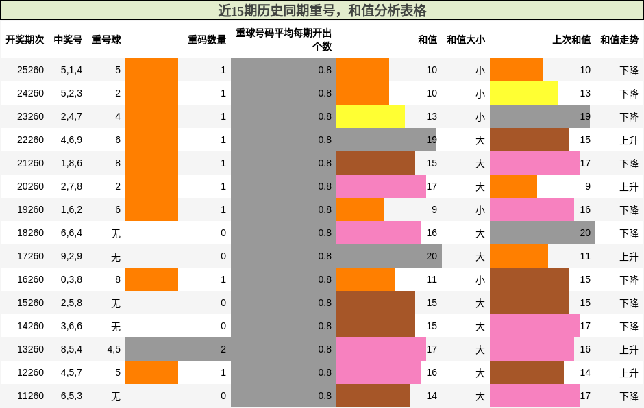
Task: Click period cell 14260
Action: coord(30,326)
